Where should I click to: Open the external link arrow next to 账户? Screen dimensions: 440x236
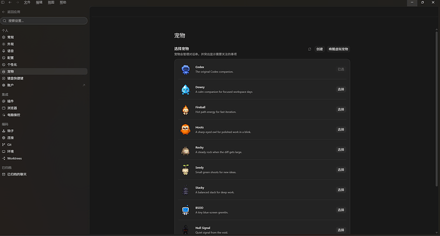[x=84, y=85]
